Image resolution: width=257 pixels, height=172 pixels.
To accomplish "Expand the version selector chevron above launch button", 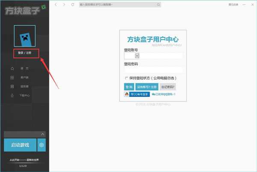I will point(42,134).
